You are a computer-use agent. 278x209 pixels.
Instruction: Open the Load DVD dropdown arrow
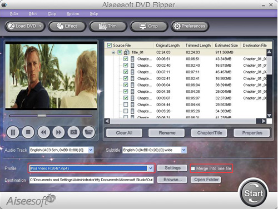tap(40, 26)
